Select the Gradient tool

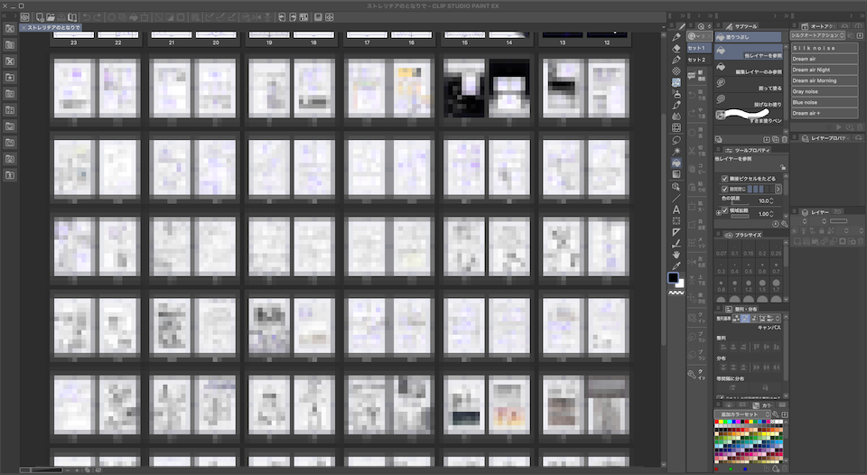676,174
